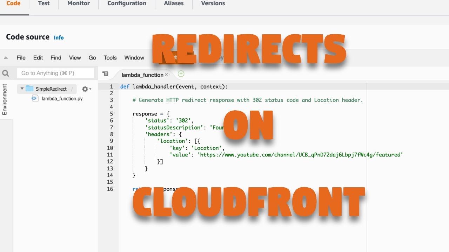Open the Go menu
This screenshot has width=449, height=252.
[x=92, y=58]
